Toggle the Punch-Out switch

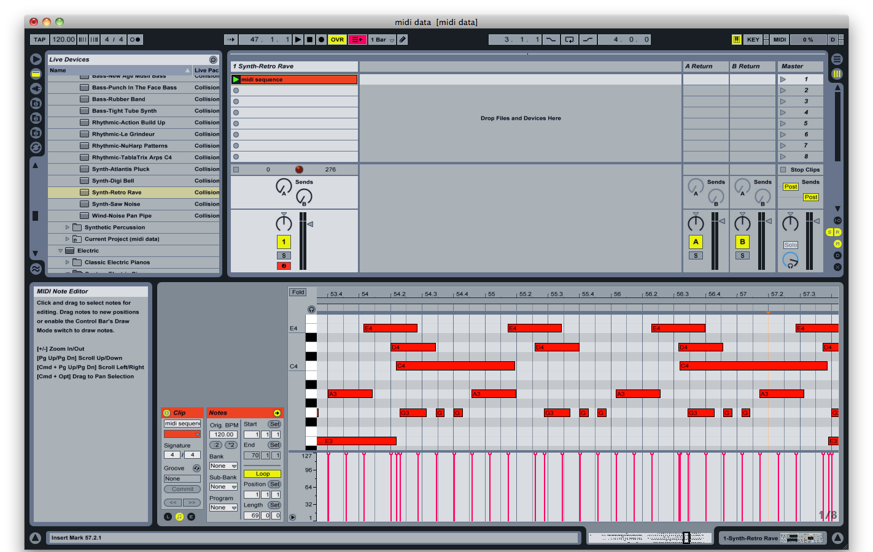click(588, 39)
